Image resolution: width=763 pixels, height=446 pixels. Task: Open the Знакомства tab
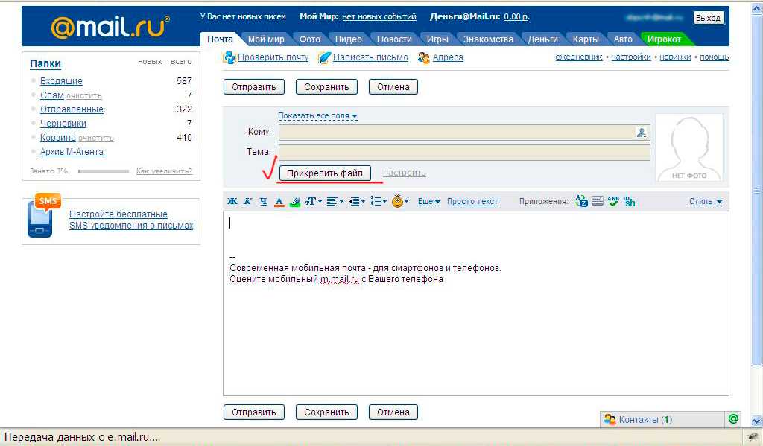[488, 39]
